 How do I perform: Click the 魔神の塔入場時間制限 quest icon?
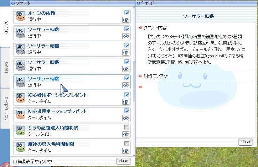[x=20, y=147]
